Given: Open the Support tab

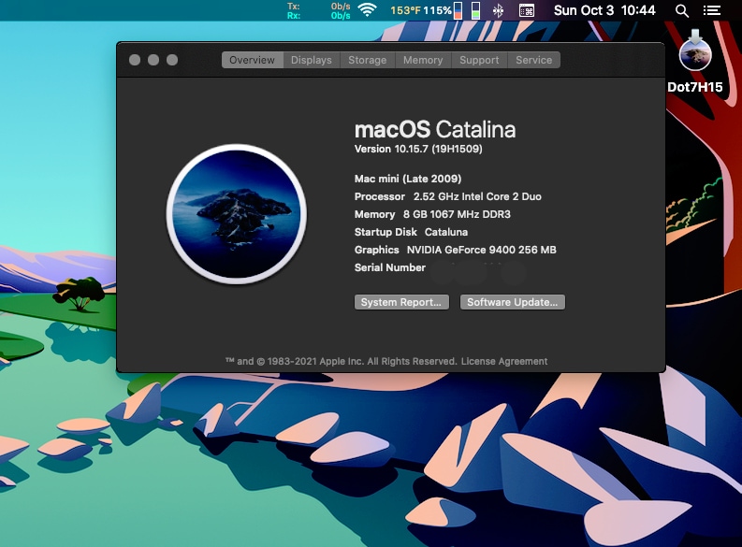Looking at the screenshot, I should click(x=479, y=60).
